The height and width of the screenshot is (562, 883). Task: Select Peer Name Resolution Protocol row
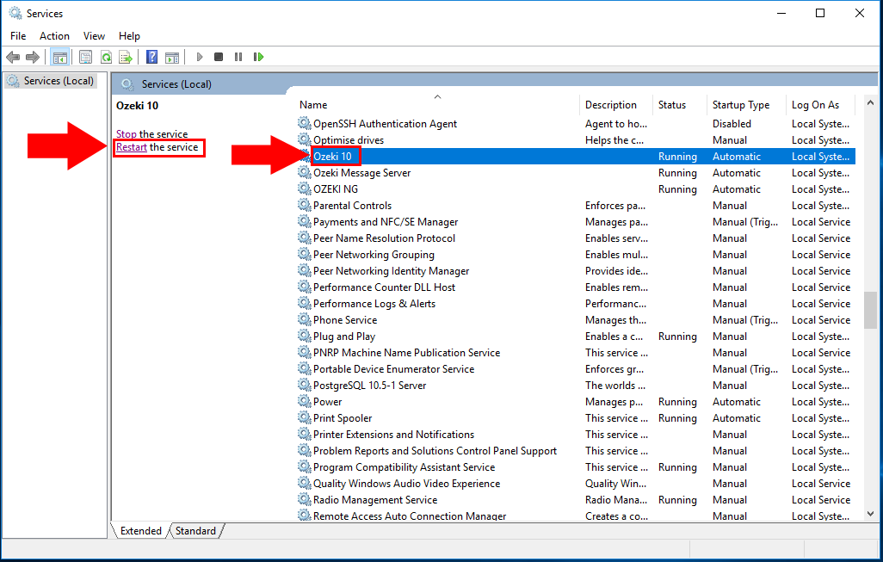[x=576, y=238]
